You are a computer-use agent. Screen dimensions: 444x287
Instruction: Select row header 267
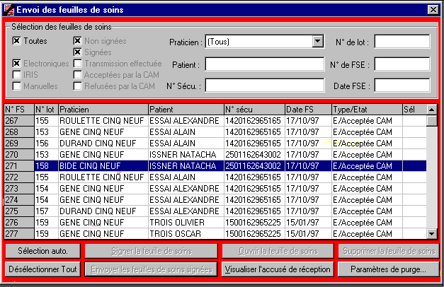pos(19,121)
